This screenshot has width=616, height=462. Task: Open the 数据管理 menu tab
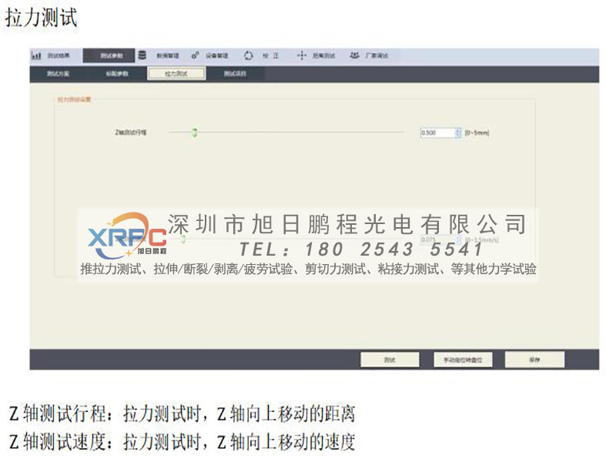tap(168, 55)
